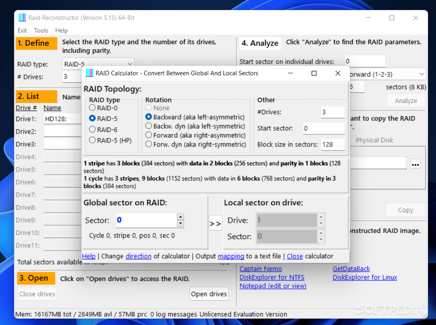The image size is (436, 325).
Task: Click the direction link to change calculator
Action: (139, 256)
